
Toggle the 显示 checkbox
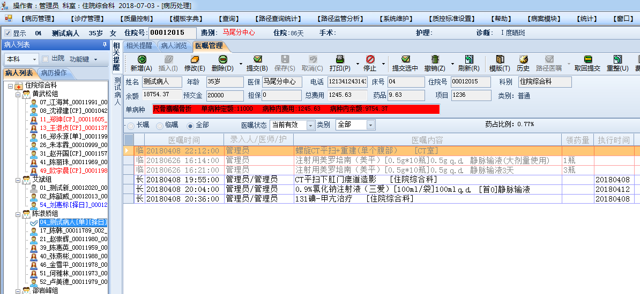(8, 33)
